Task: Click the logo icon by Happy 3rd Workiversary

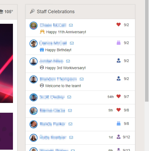Action: 42,67
